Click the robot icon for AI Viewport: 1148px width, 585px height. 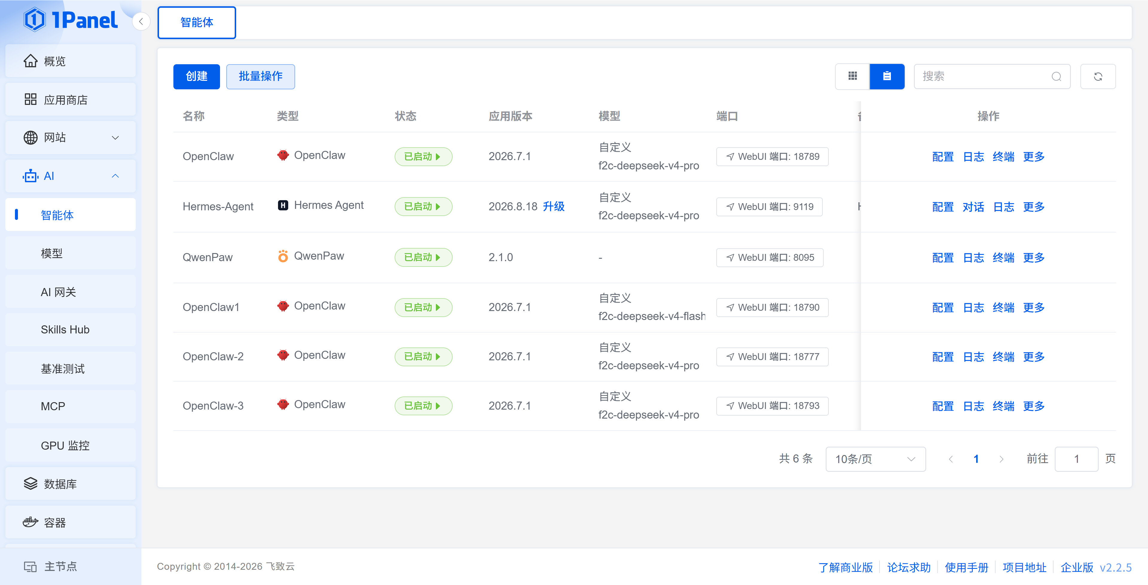coord(30,176)
